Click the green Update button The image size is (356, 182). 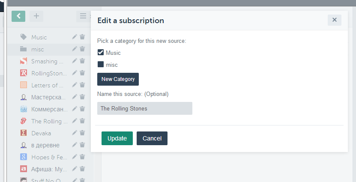pos(117,138)
